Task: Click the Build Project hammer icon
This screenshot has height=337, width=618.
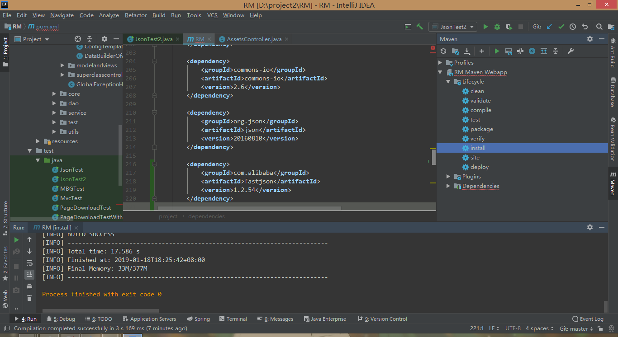Action: click(x=420, y=27)
